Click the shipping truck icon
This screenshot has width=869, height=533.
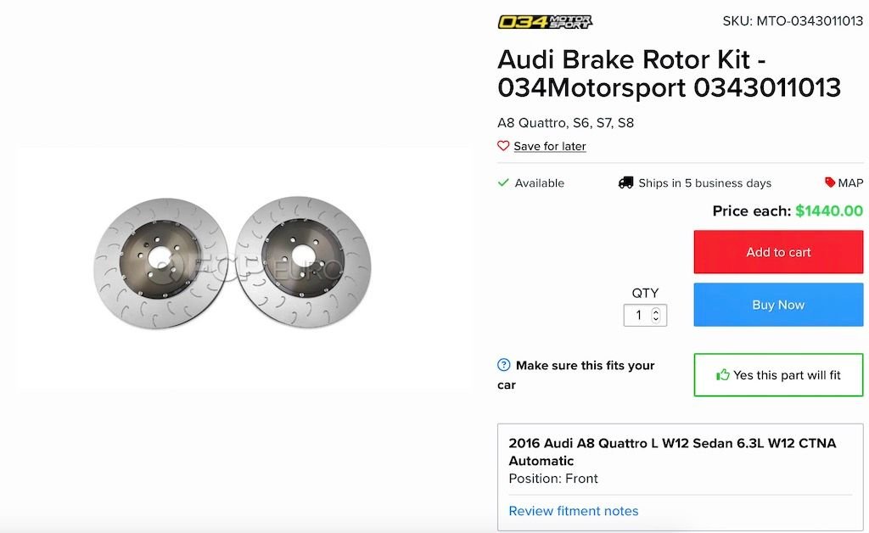coord(625,182)
